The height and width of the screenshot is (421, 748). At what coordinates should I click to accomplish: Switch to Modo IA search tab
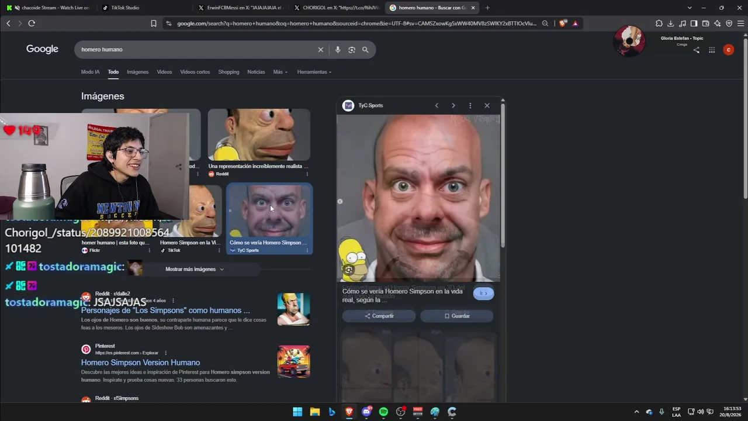pyautogui.click(x=90, y=72)
